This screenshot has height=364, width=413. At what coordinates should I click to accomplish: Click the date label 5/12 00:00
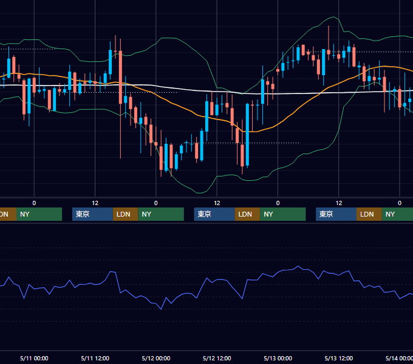click(x=156, y=358)
